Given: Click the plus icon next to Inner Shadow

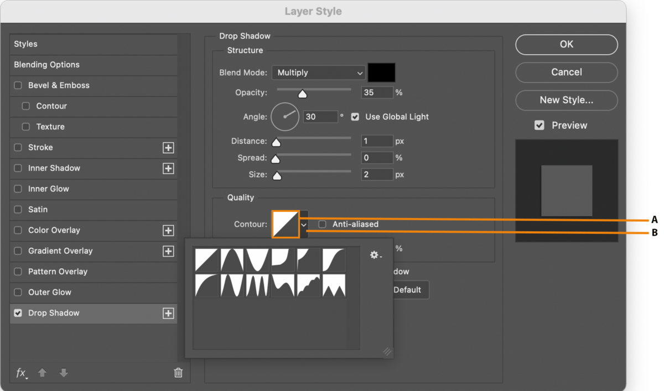Looking at the screenshot, I should click(x=168, y=168).
